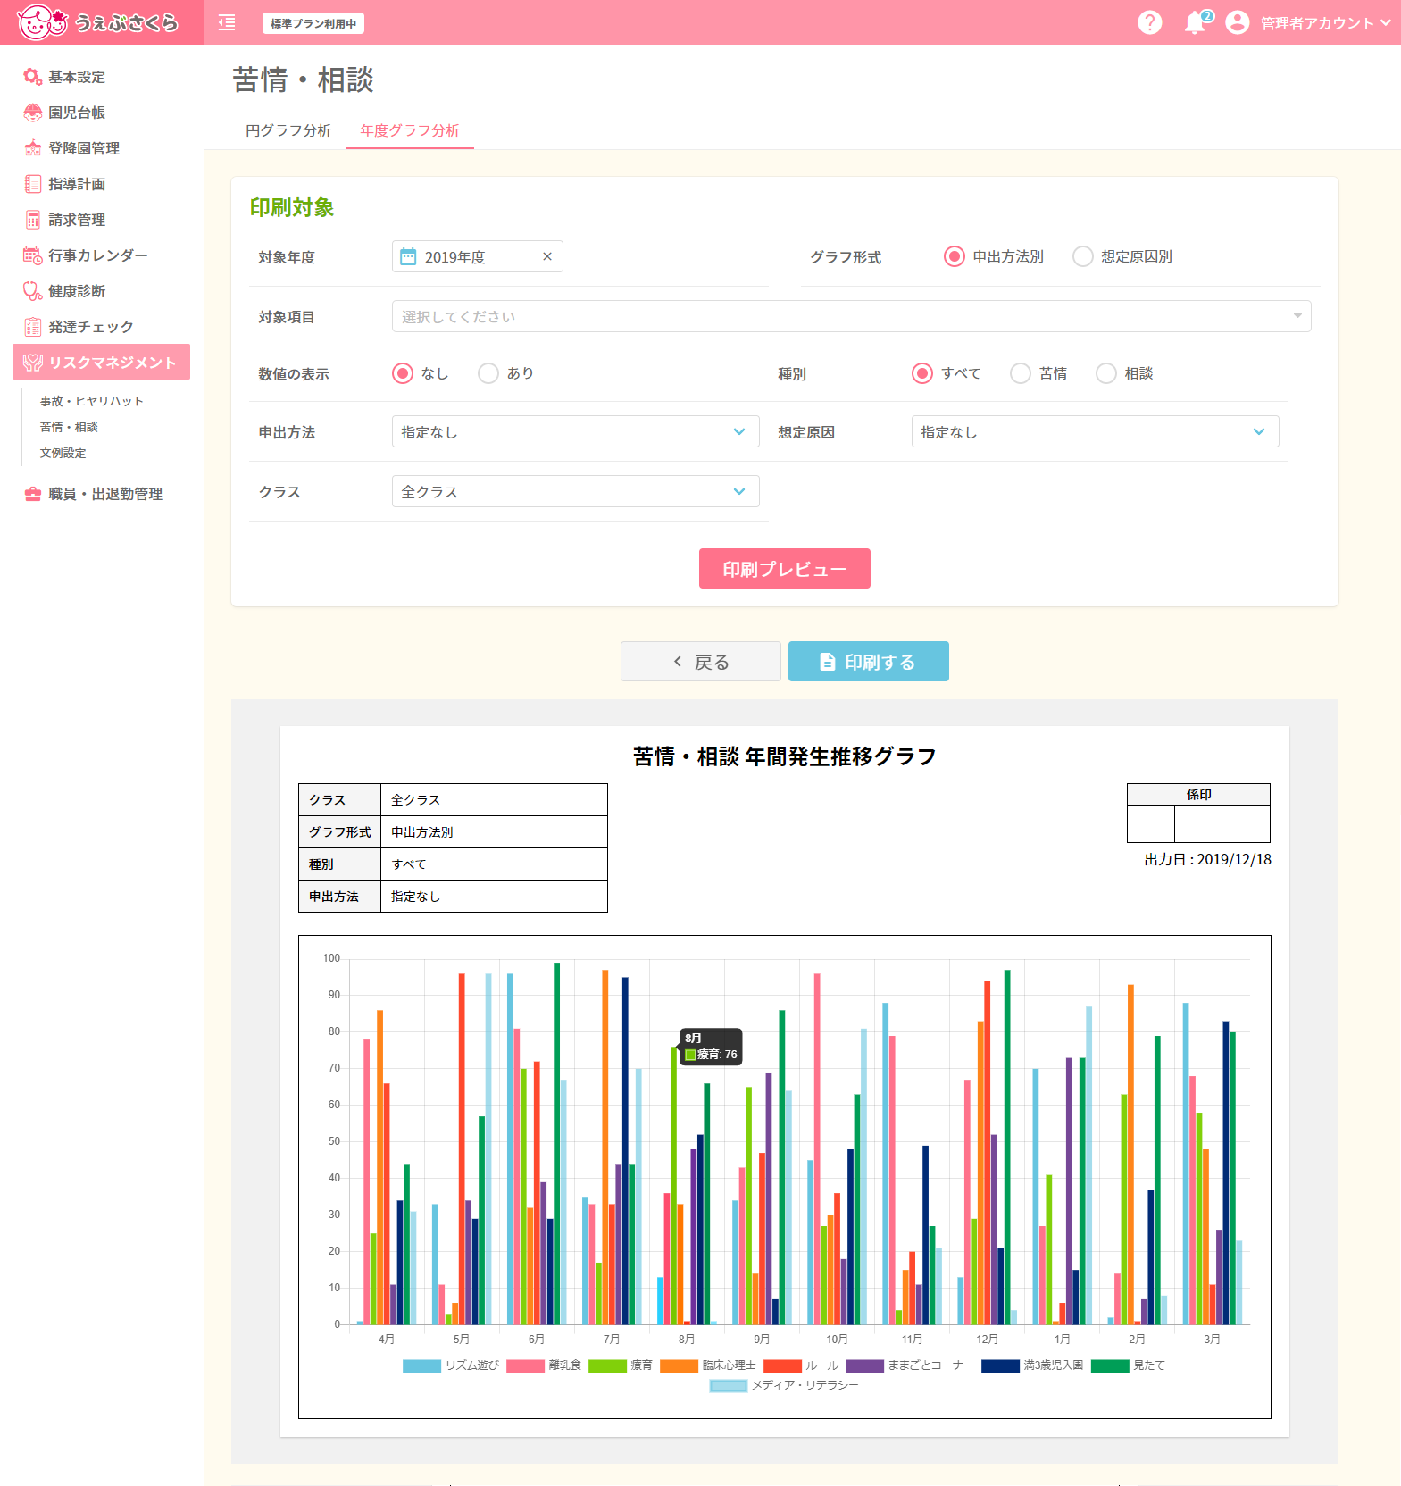The image size is (1401, 1486).
Task: Click the 行事カレンダー calendar icon
Action: (x=32, y=255)
